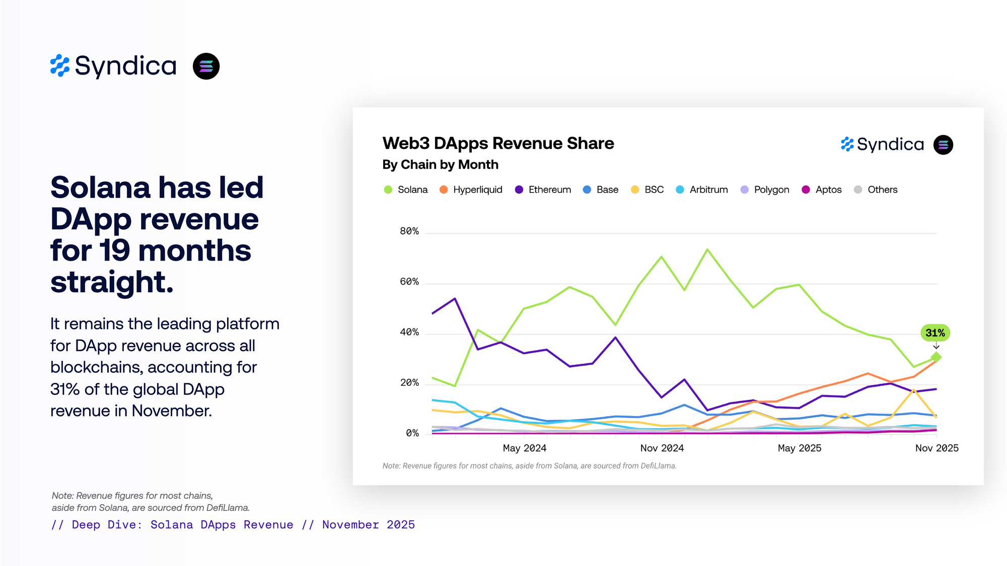Click the 31% green callout badge

click(935, 333)
